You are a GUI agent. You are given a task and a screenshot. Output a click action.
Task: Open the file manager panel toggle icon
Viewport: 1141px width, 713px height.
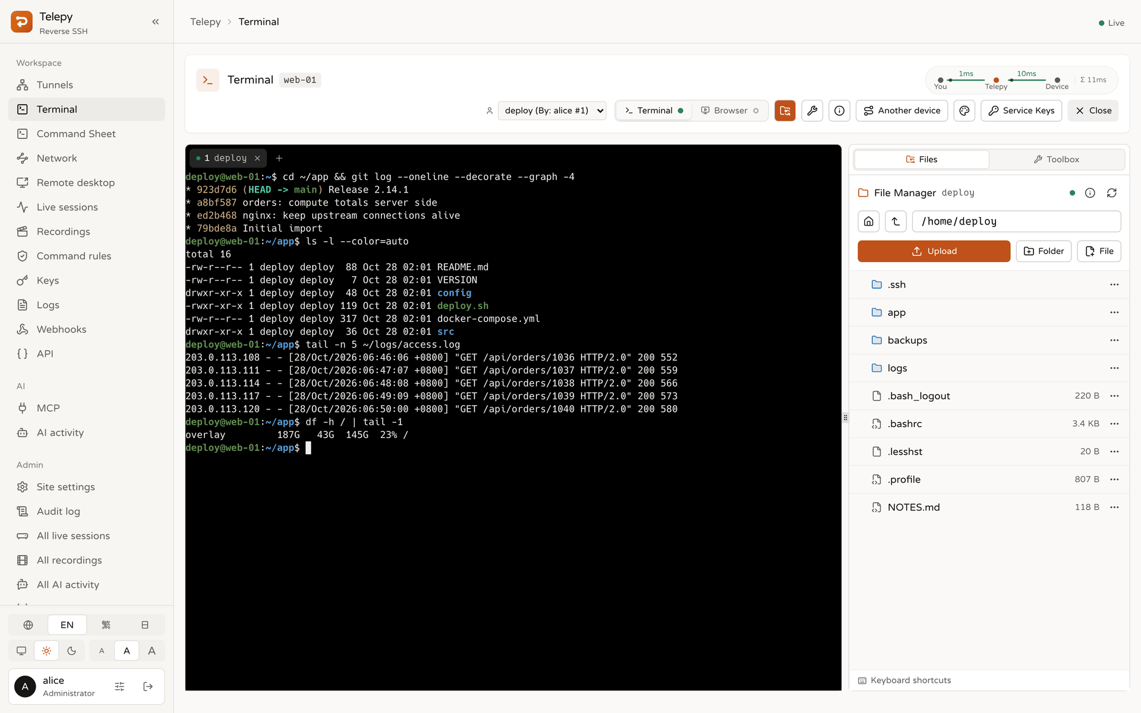[x=785, y=111]
